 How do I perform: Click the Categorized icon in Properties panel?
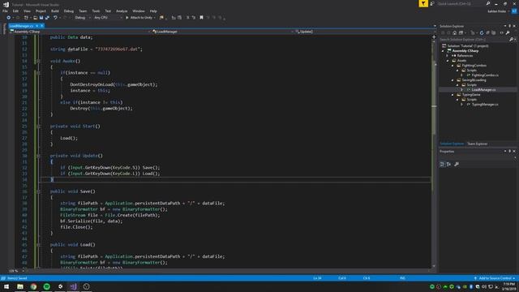click(443, 164)
